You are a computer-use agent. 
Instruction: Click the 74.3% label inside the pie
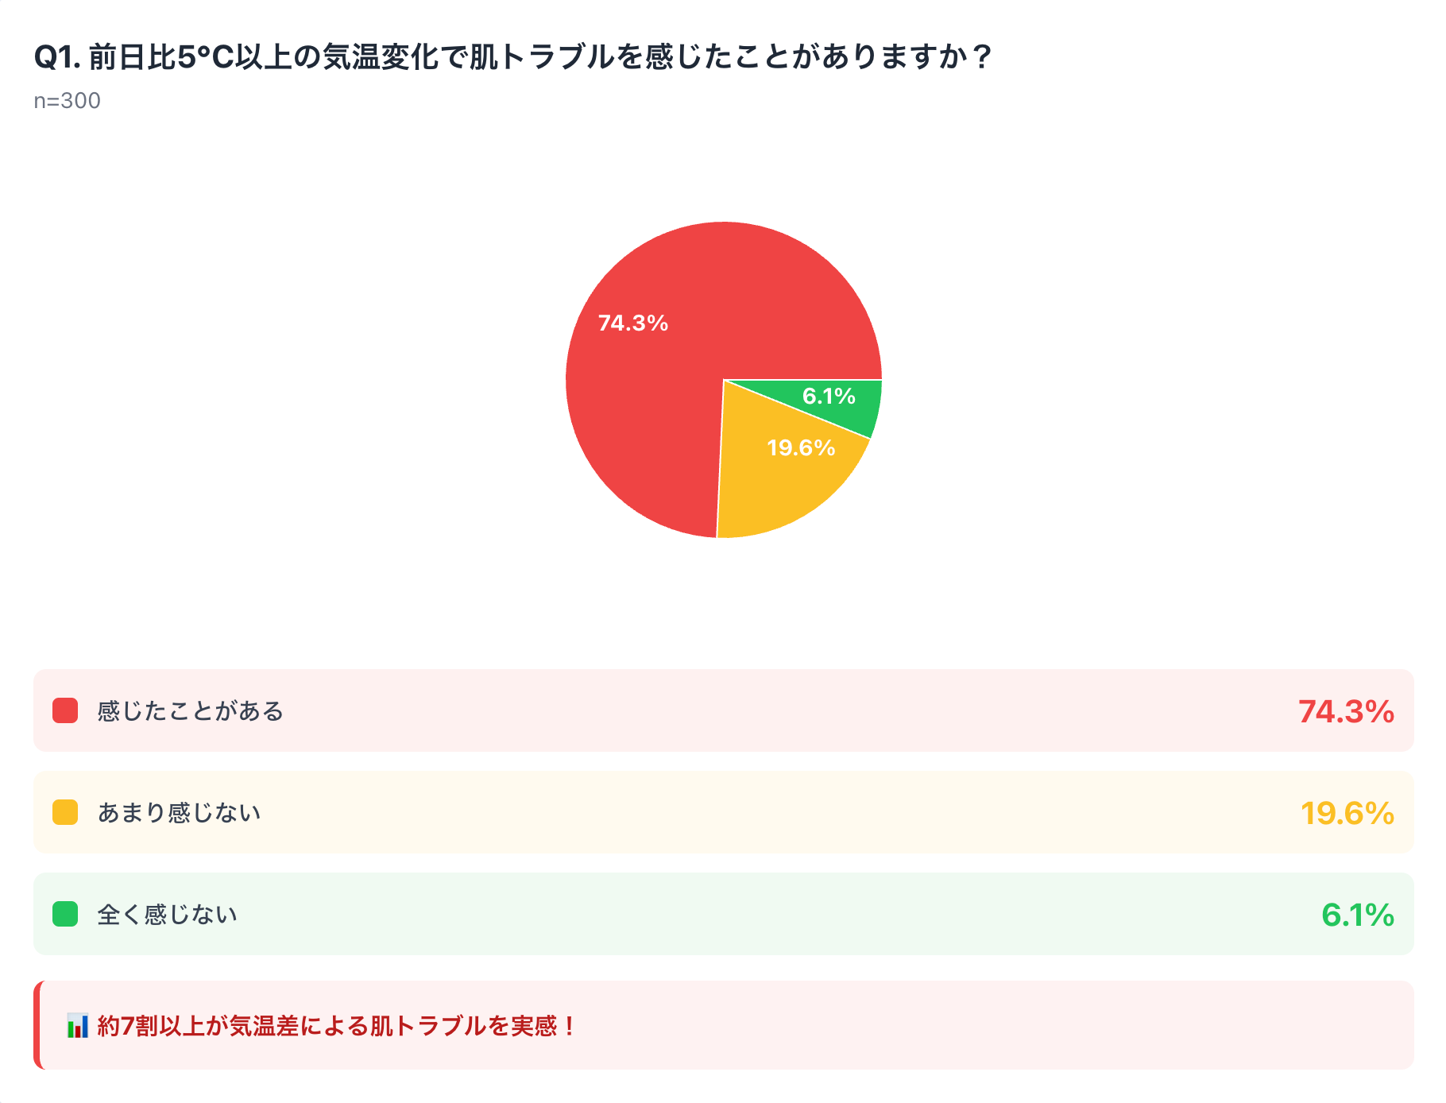[x=632, y=323]
